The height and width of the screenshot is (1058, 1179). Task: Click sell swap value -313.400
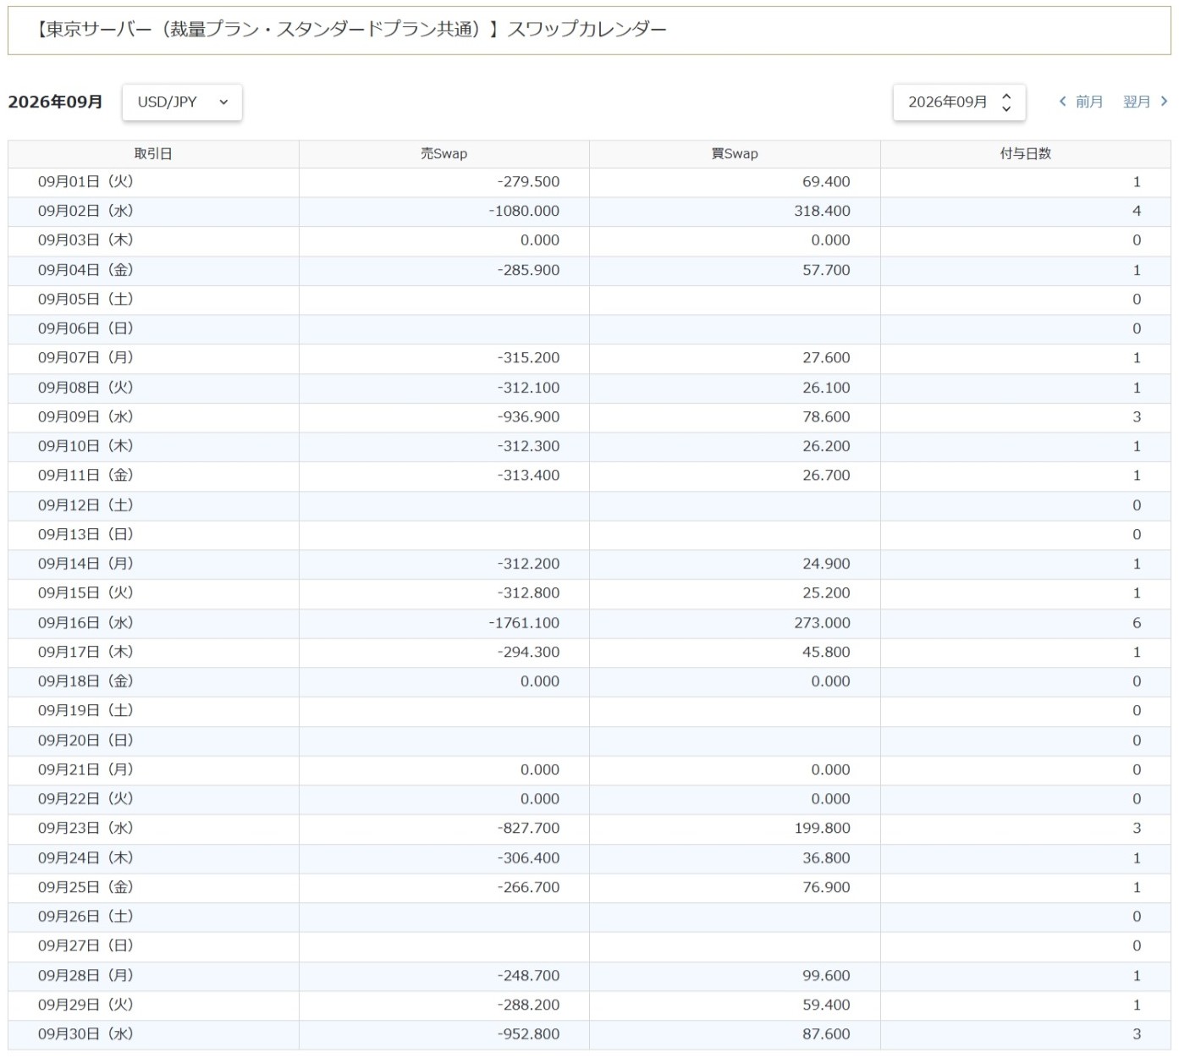coord(528,476)
